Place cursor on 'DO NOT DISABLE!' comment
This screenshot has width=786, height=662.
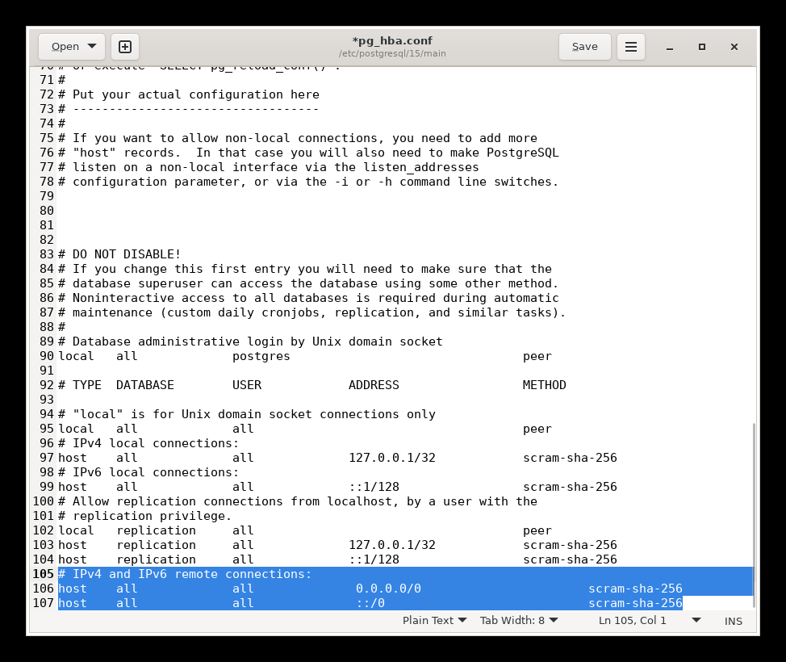pos(126,254)
